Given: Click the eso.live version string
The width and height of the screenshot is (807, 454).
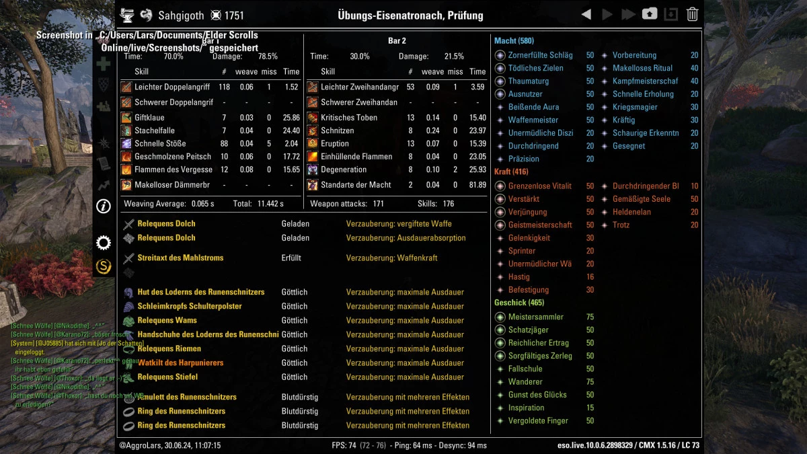Looking at the screenshot, I should coord(629,445).
